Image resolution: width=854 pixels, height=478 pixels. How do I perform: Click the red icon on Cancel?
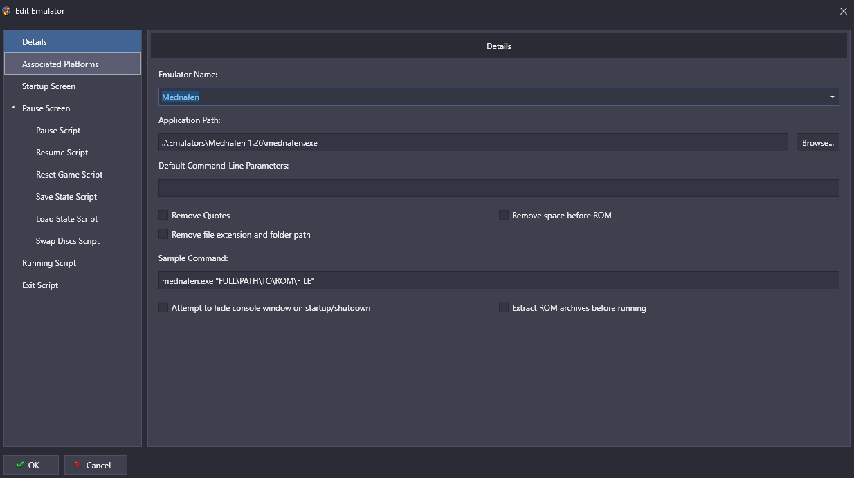[x=78, y=465]
